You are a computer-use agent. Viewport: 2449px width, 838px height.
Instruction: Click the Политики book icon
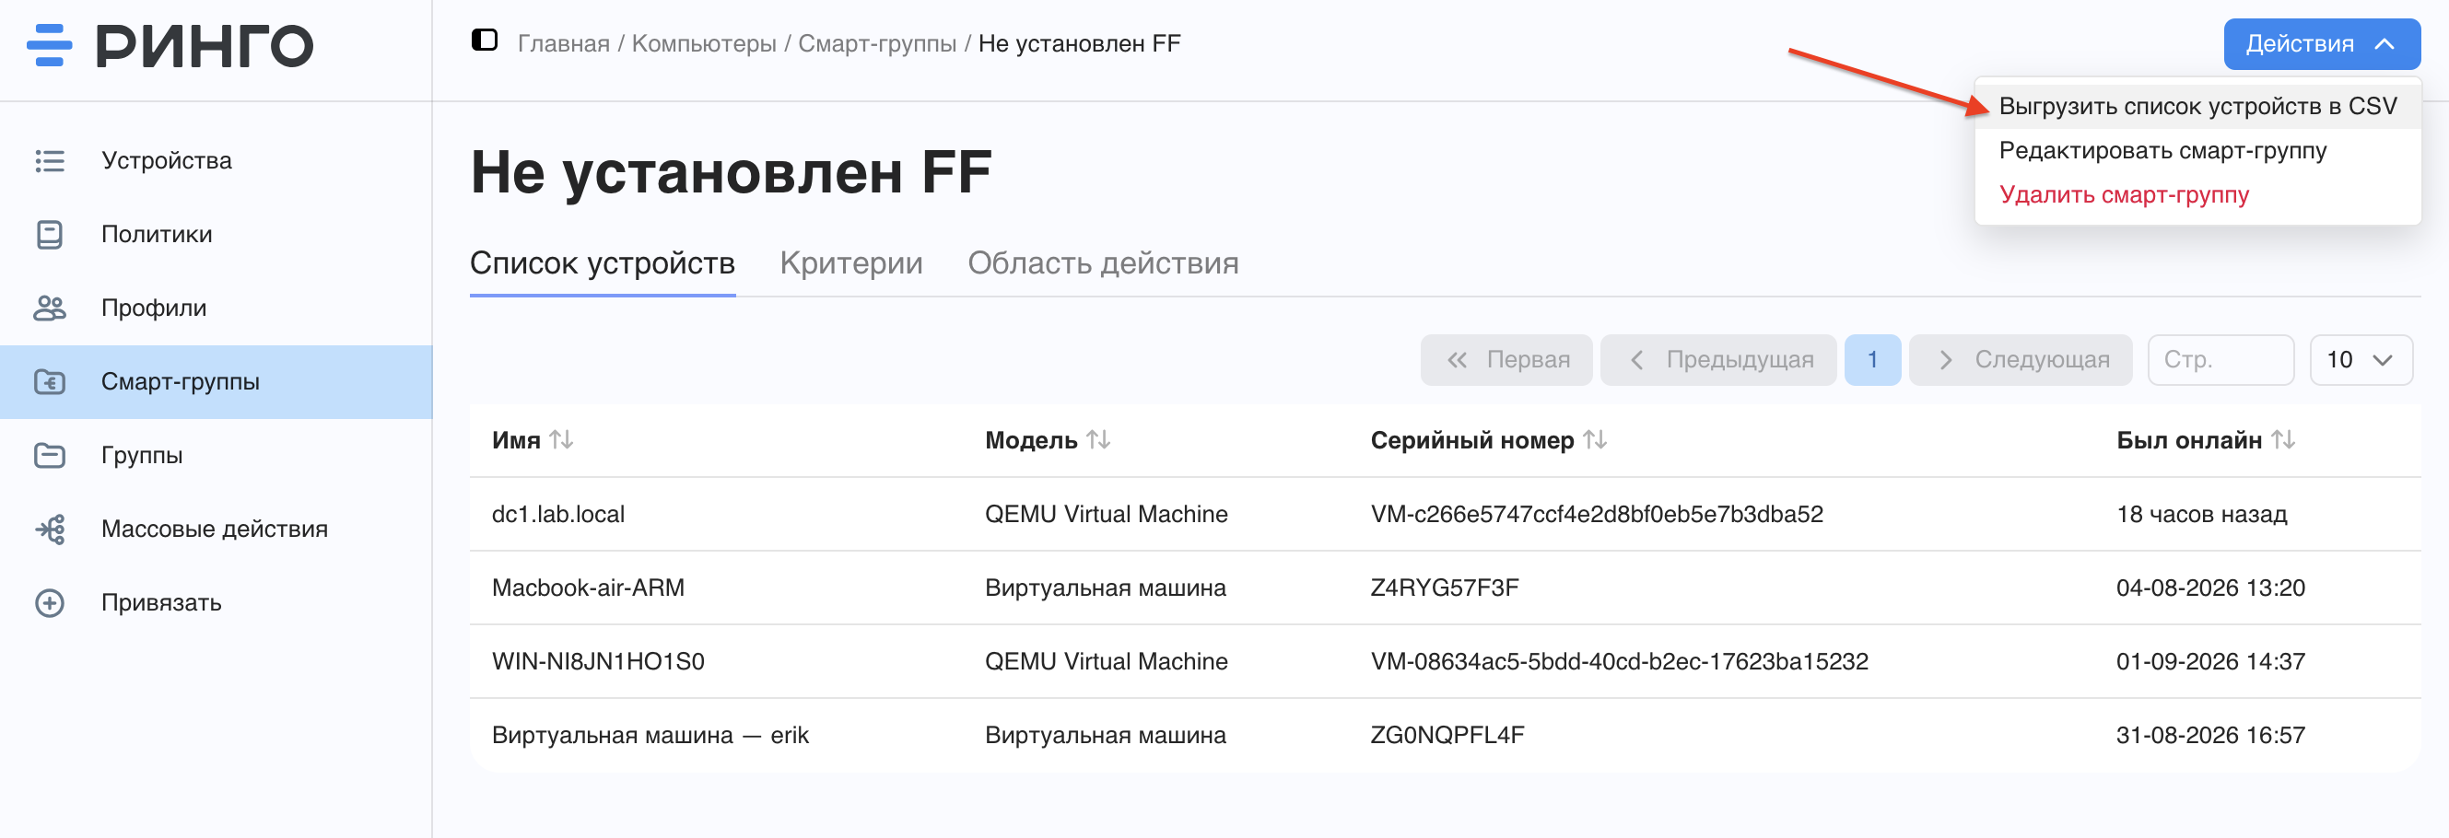(50, 235)
